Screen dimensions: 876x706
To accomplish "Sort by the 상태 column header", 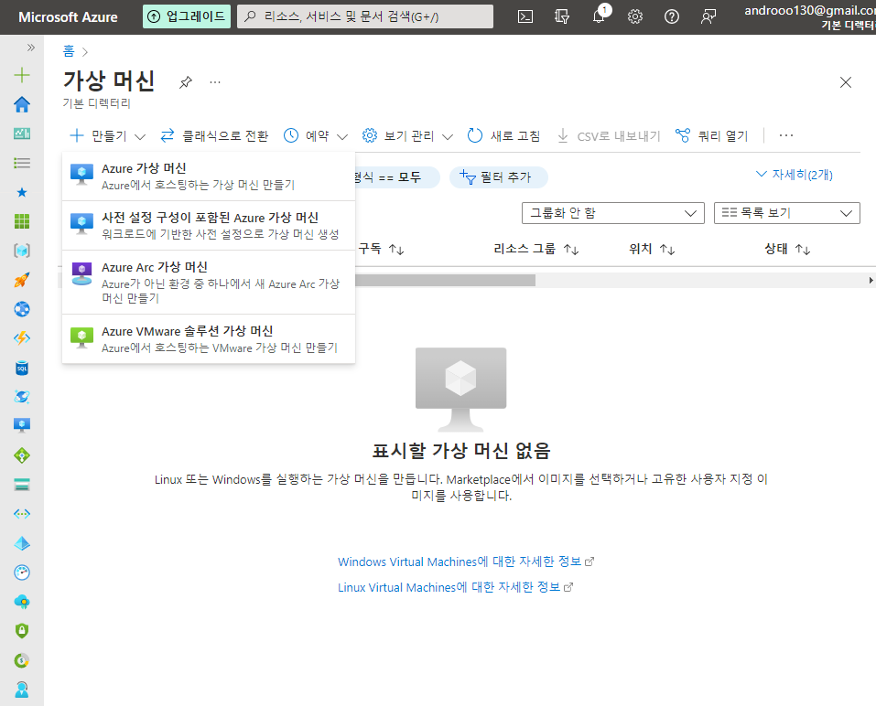I will coord(787,249).
